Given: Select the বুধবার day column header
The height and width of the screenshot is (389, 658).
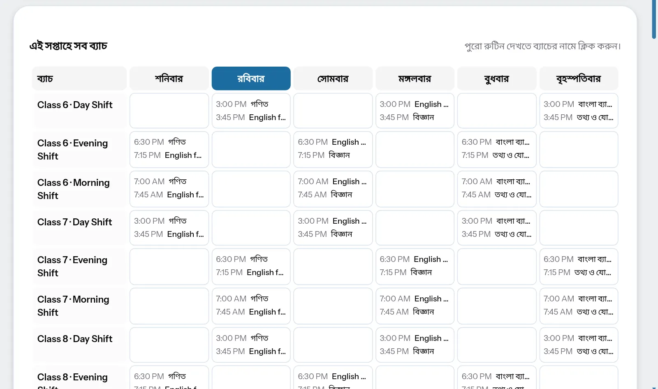Looking at the screenshot, I should [497, 79].
